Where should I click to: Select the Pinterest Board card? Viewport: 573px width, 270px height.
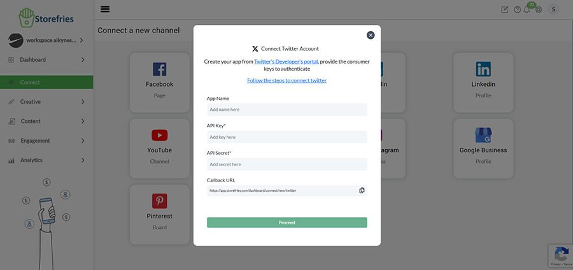(x=159, y=214)
